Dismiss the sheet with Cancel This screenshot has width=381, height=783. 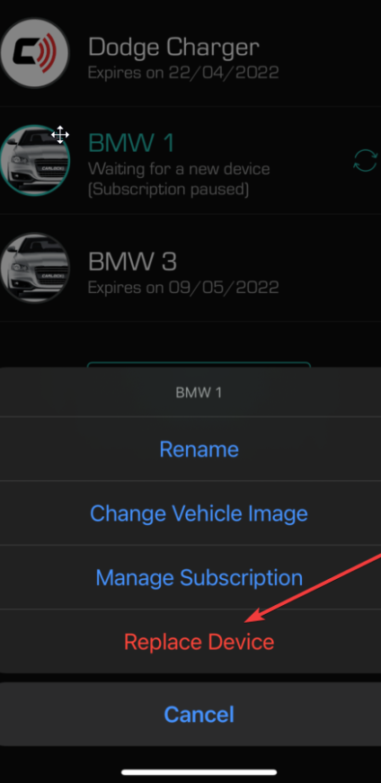199,714
